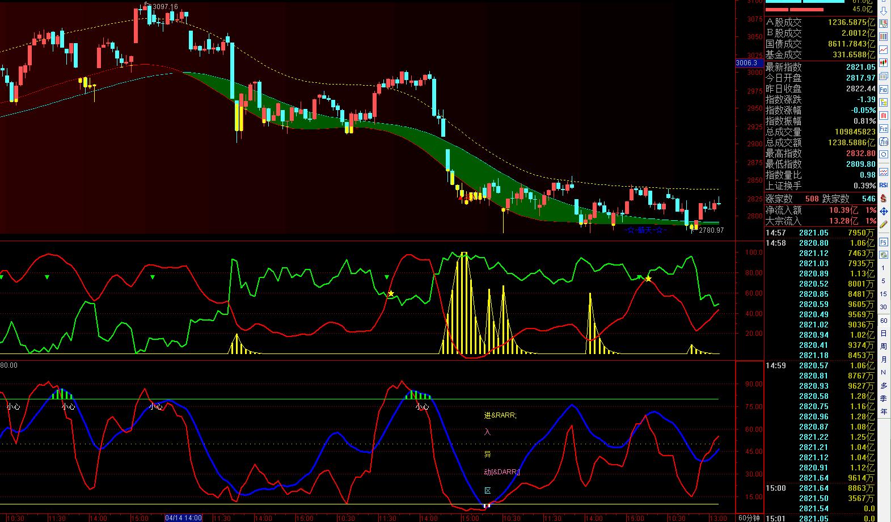
Task: Open the candlestick chart icon in sidebar
Action: point(884,62)
